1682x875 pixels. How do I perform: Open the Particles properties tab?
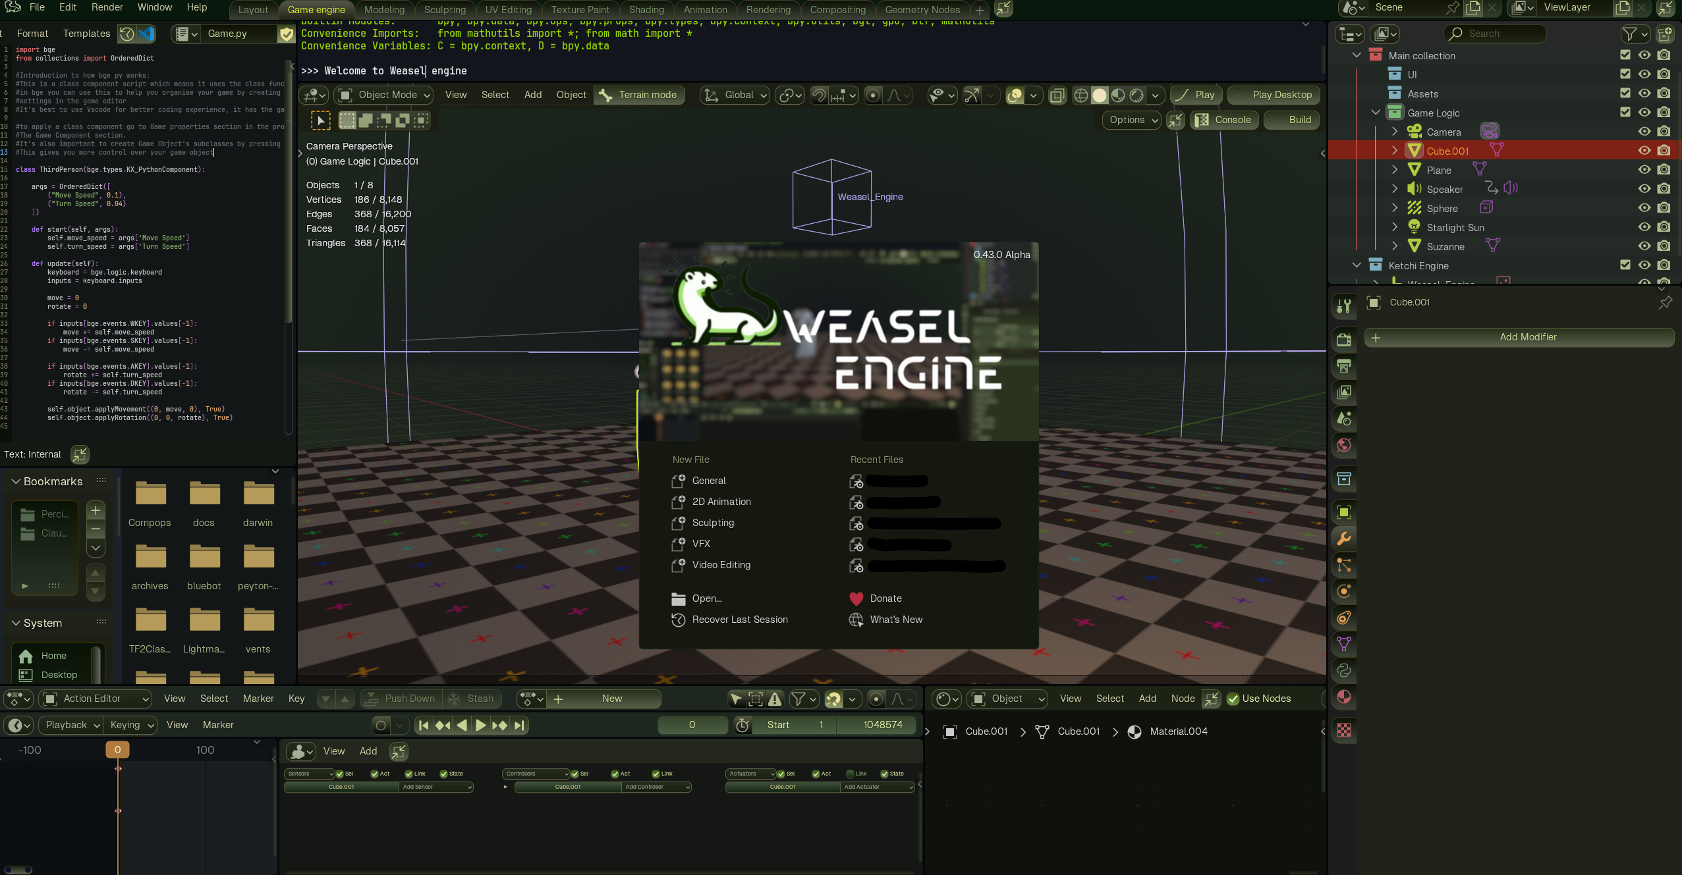(x=1344, y=565)
